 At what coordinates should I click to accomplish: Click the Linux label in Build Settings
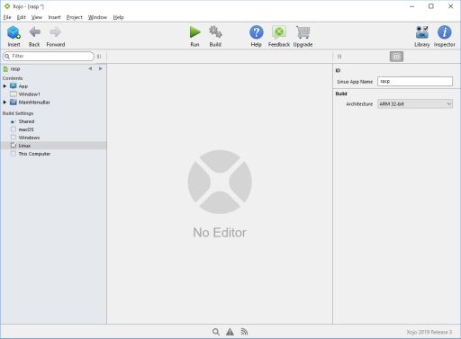(24, 146)
